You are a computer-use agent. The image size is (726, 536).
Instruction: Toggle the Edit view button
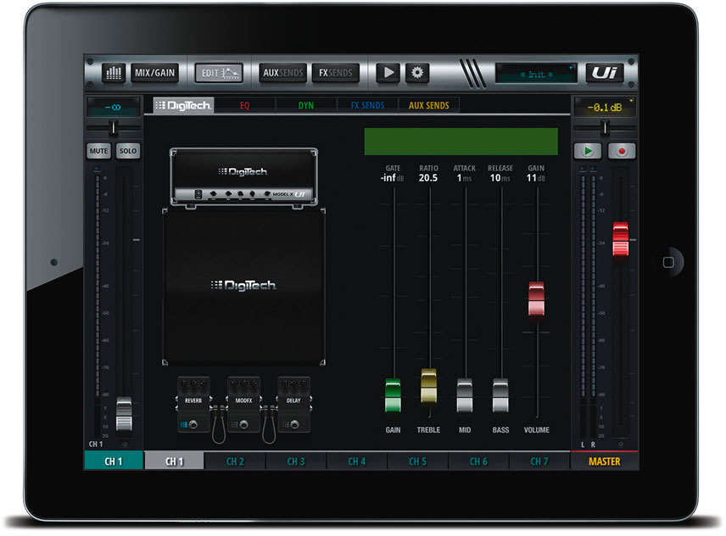tap(219, 73)
